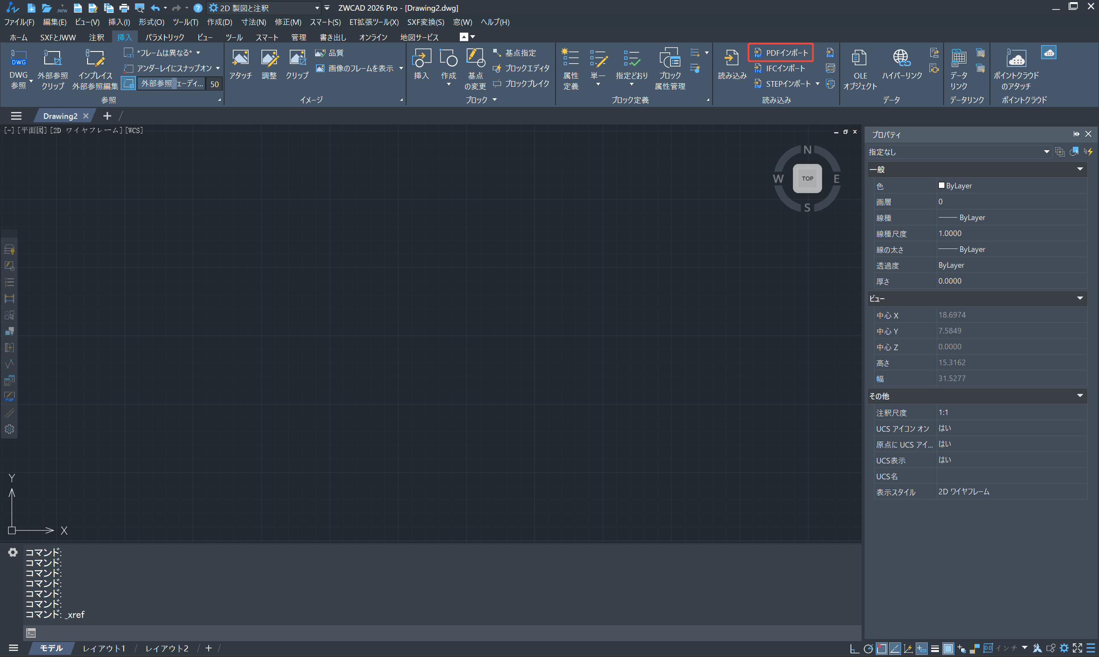Image resolution: width=1099 pixels, height=657 pixels.
Task: Click the IFCインポート button
Action: [779, 68]
